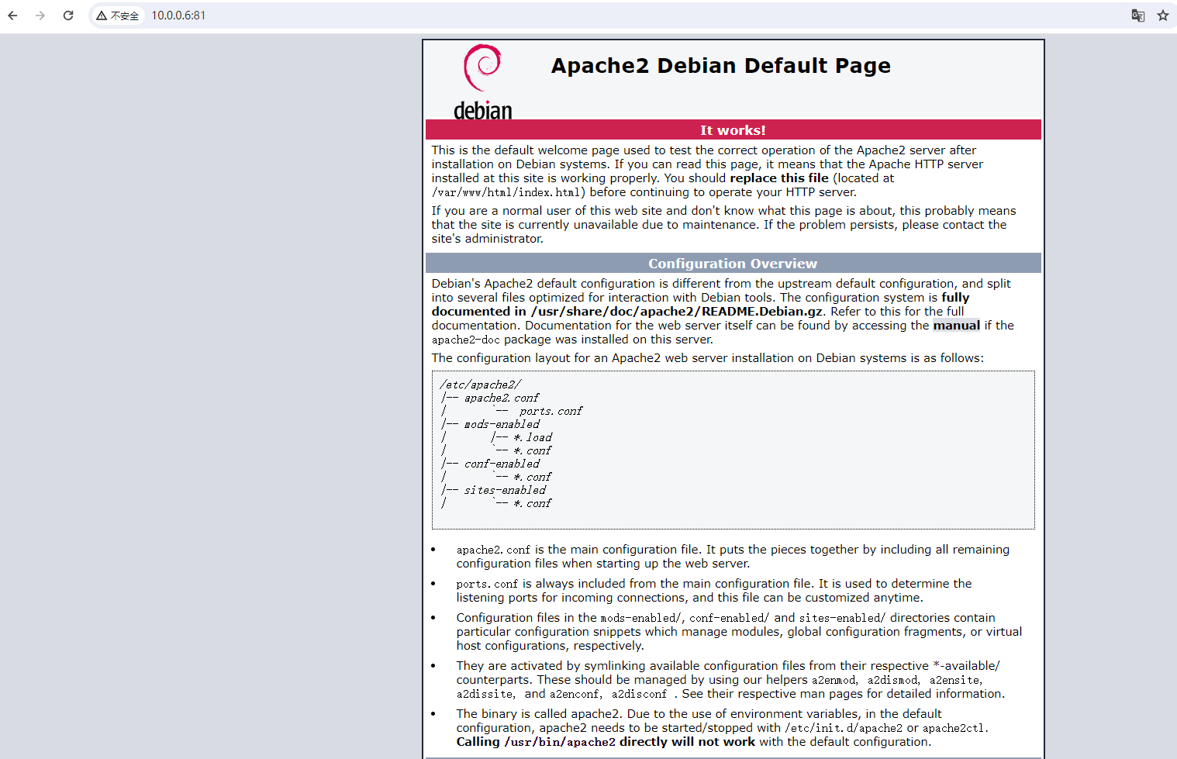Click /etc/apache2/ in the config tree

481,385
